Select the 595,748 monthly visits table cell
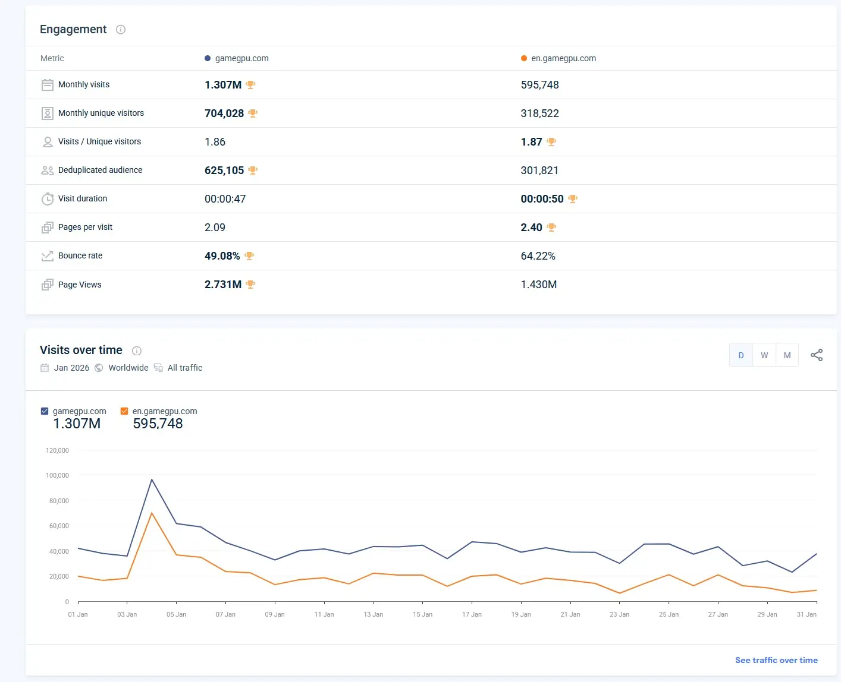Image resolution: width=841 pixels, height=682 pixels. click(540, 85)
